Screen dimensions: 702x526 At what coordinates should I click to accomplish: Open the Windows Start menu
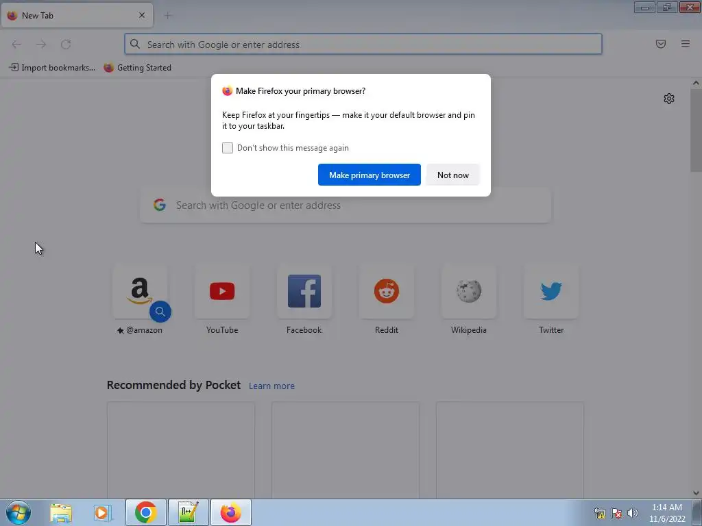click(19, 512)
